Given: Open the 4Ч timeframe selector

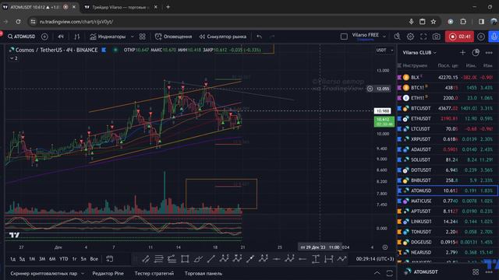Looking at the screenshot, I should (x=61, y=37).
